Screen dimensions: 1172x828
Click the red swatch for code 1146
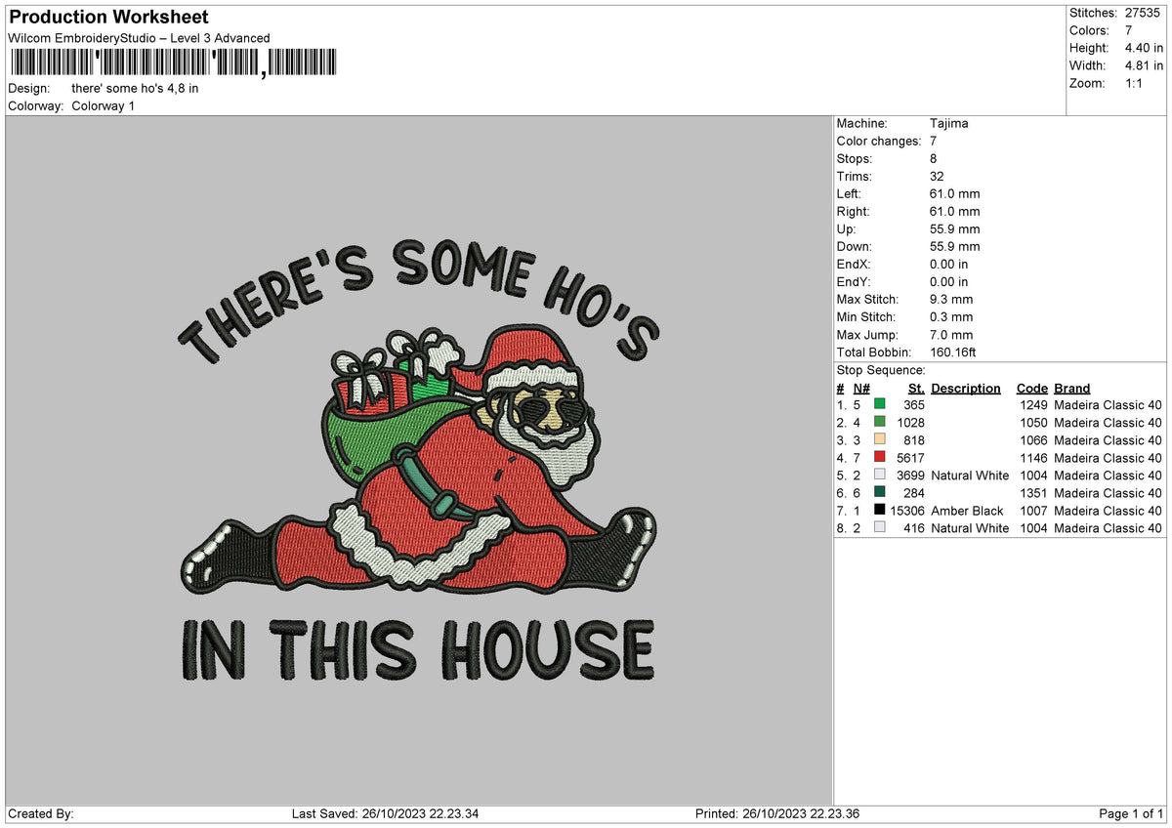(x=880, y=457)
